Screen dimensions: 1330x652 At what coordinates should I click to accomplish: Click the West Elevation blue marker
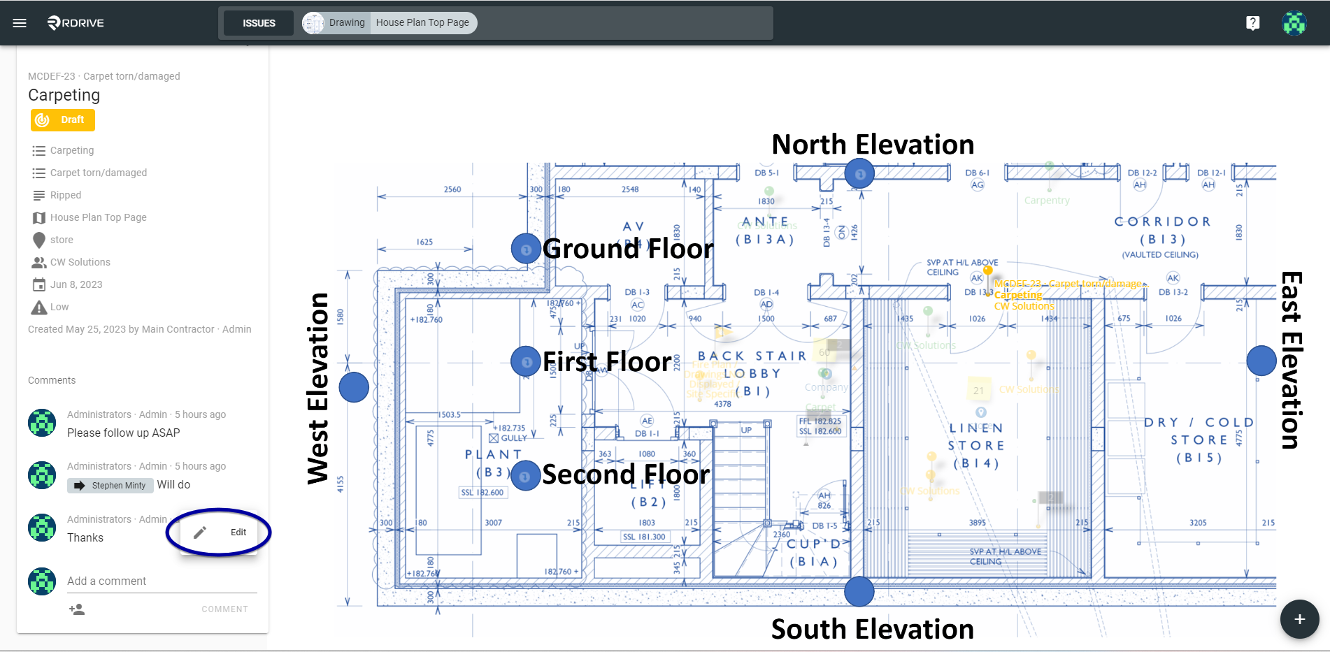pos(354,387)
